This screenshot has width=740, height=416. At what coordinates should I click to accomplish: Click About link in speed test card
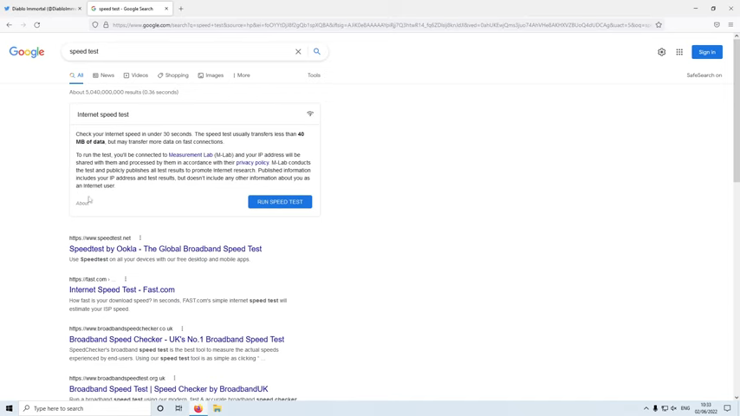coord(82,203)
